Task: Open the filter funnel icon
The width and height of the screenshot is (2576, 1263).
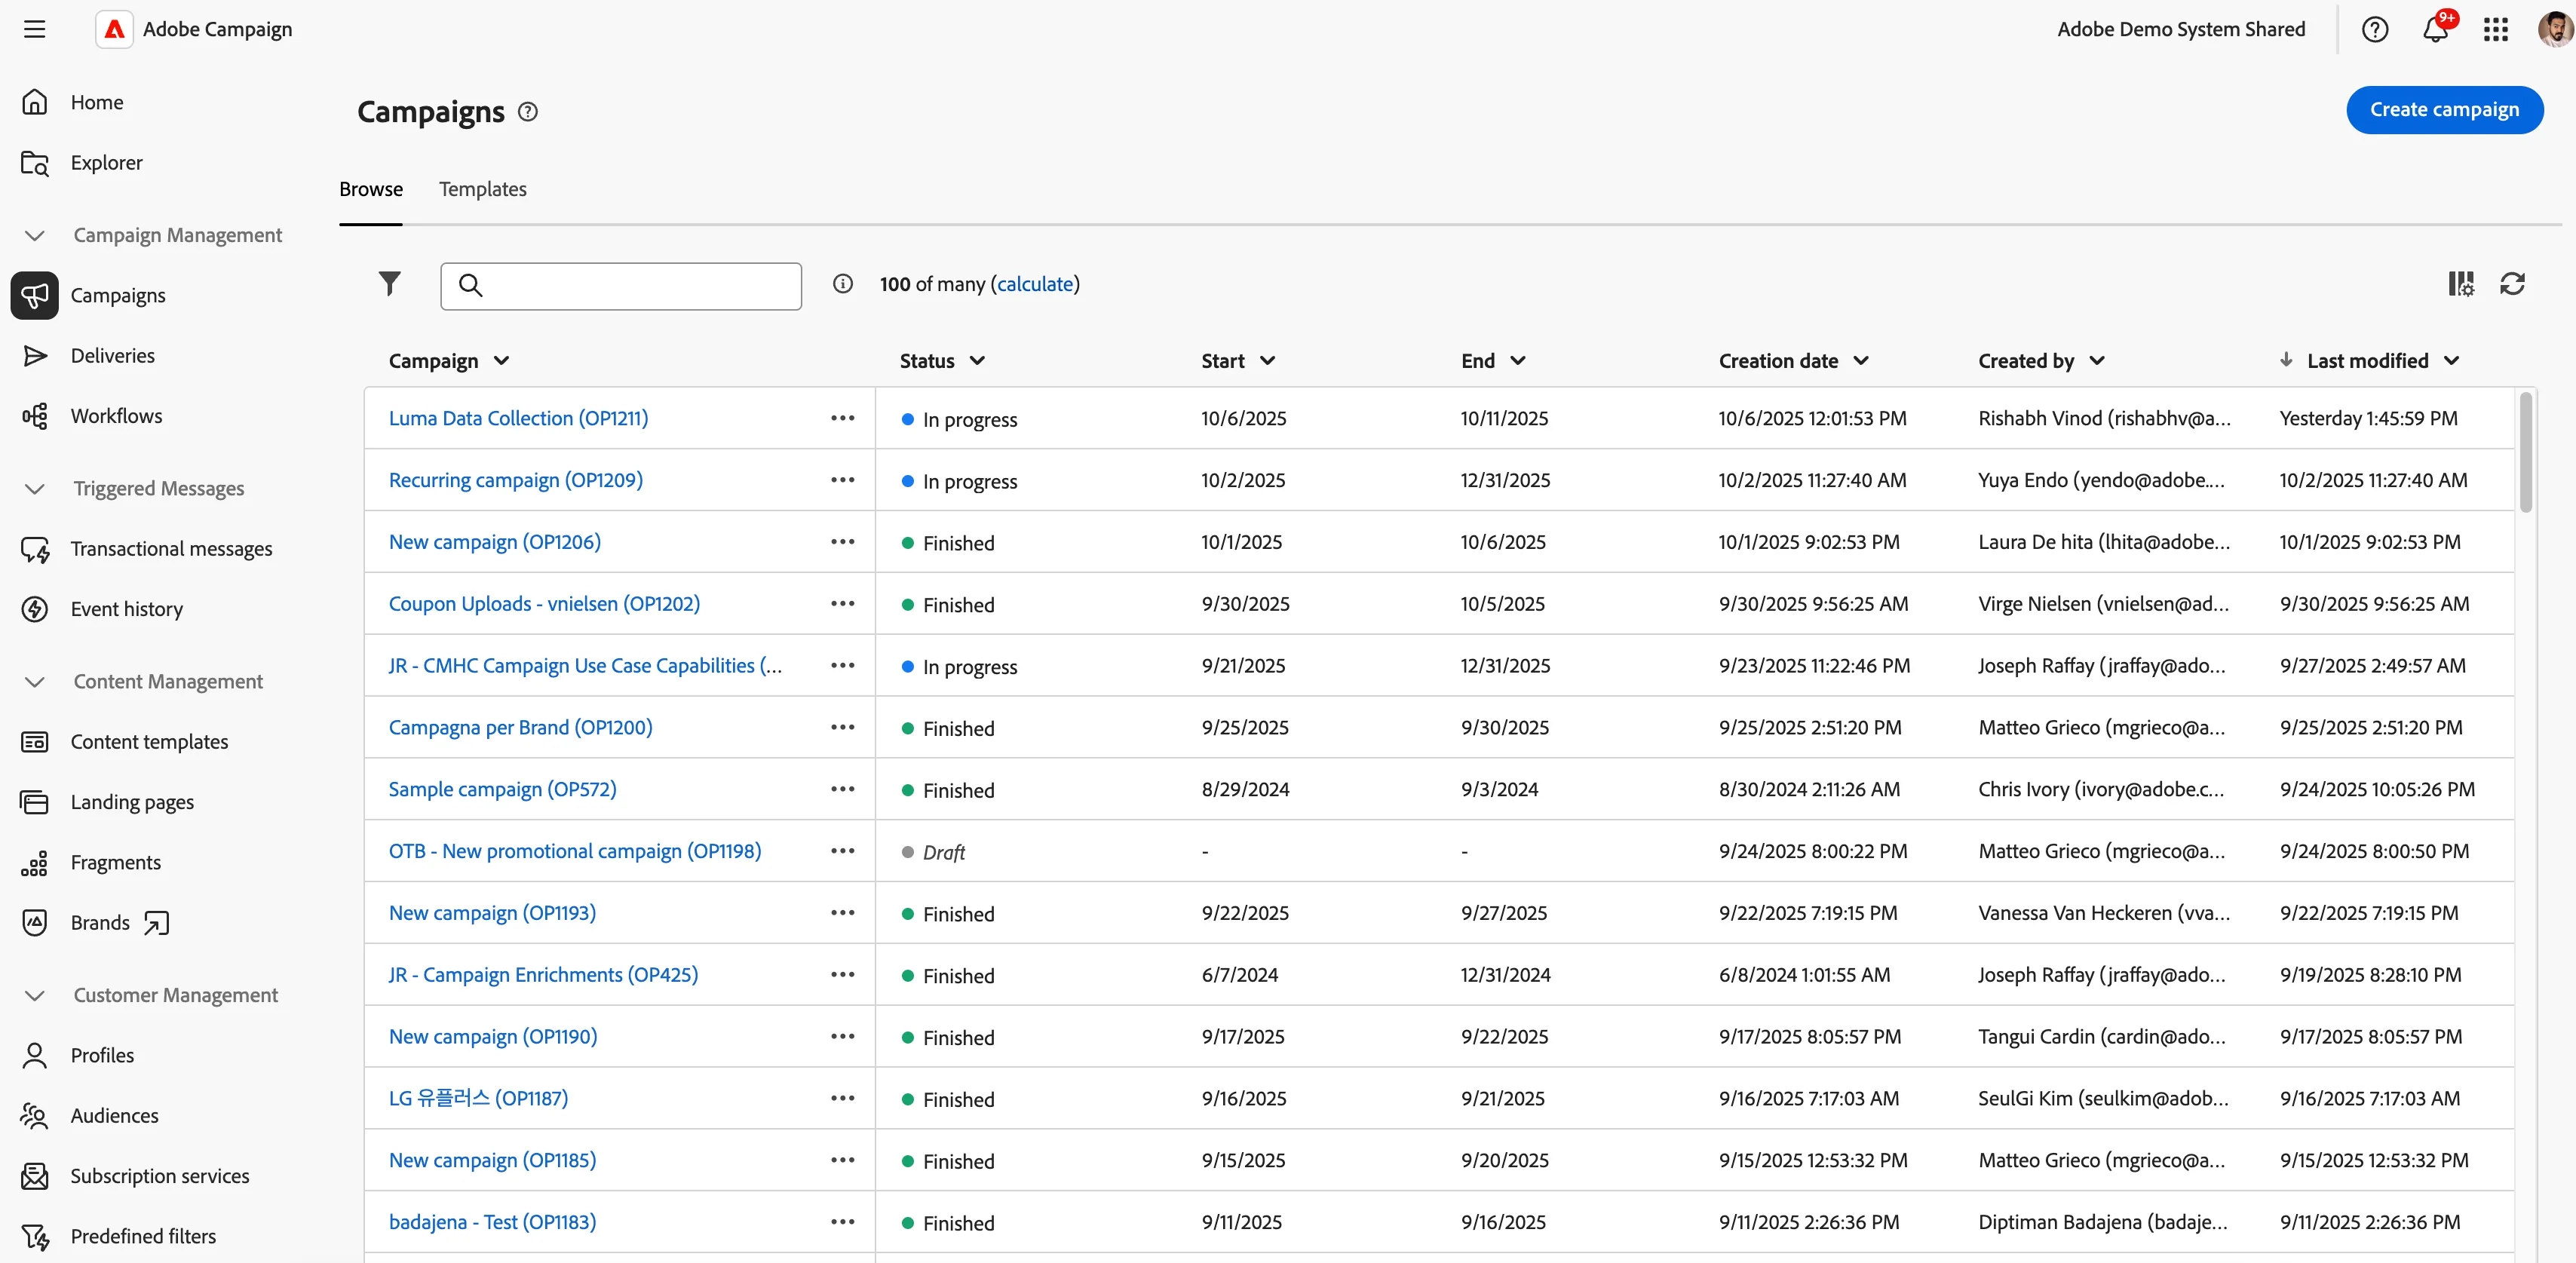Action: pos(390,284)
